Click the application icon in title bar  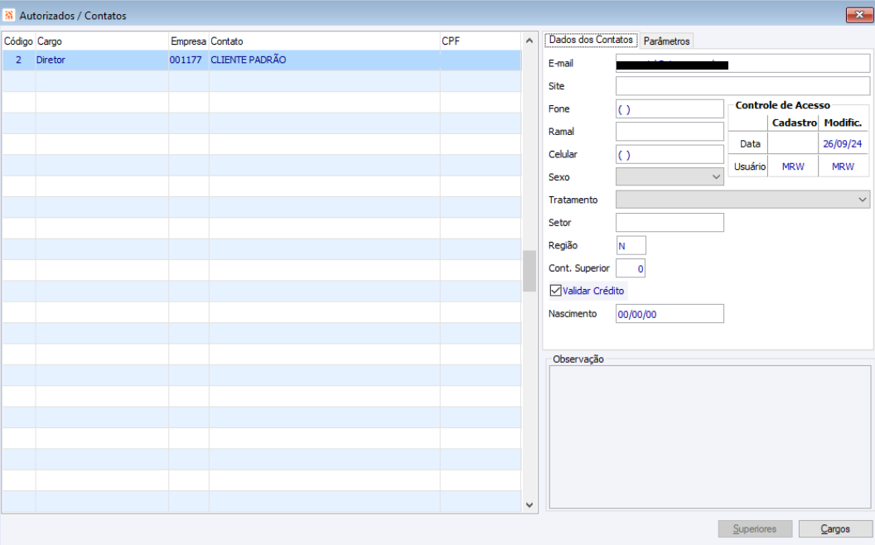9,15
